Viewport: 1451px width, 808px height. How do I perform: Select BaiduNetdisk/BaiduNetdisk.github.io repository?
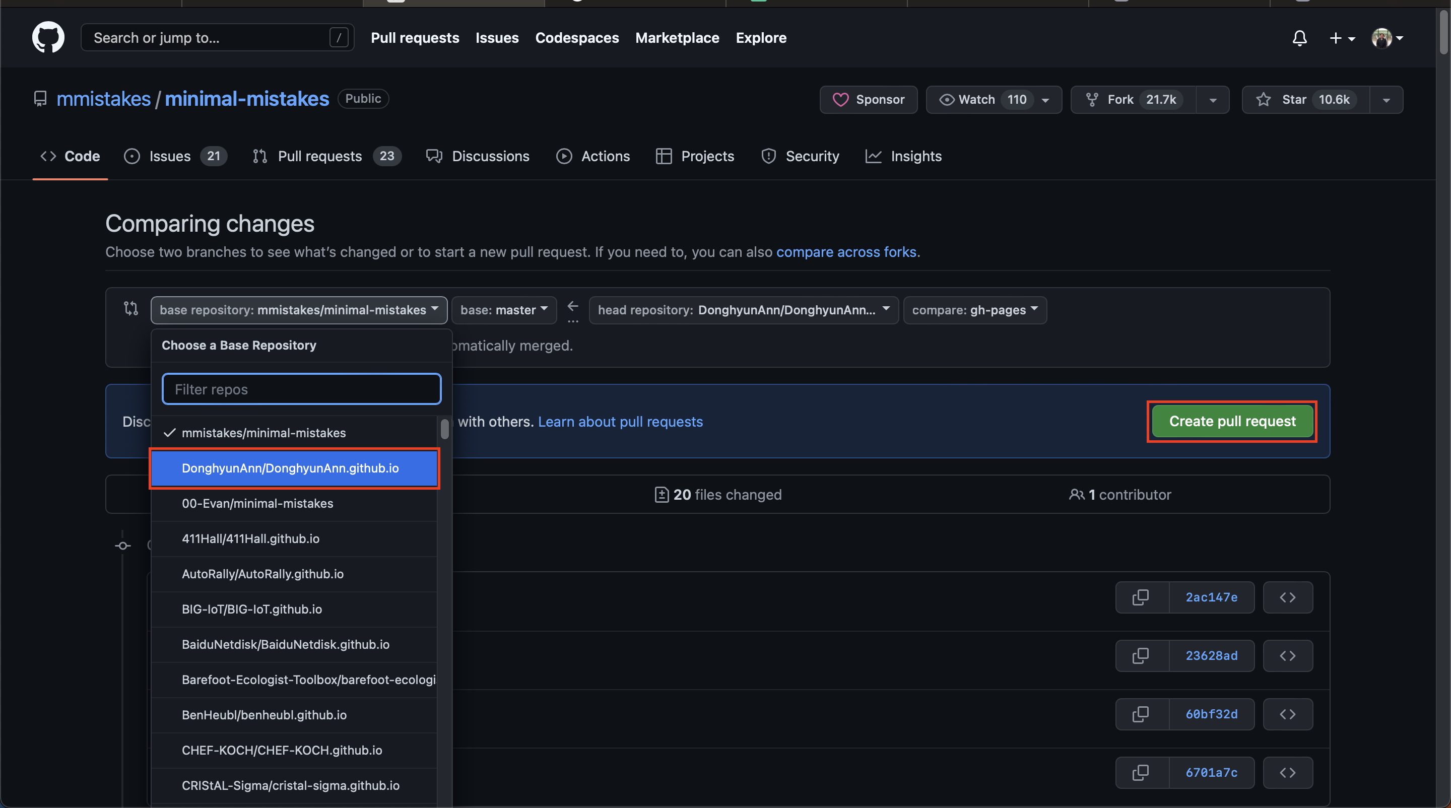click(x=294, y=644)
